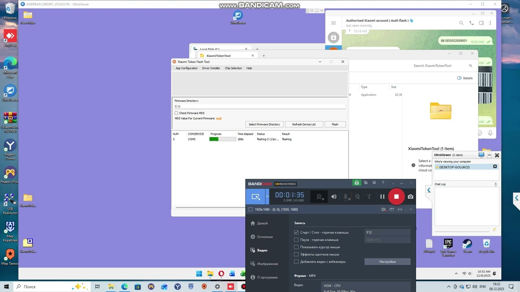Click the Flash button
The width and height of the screenshot is (520, 292).
[335, 125]
